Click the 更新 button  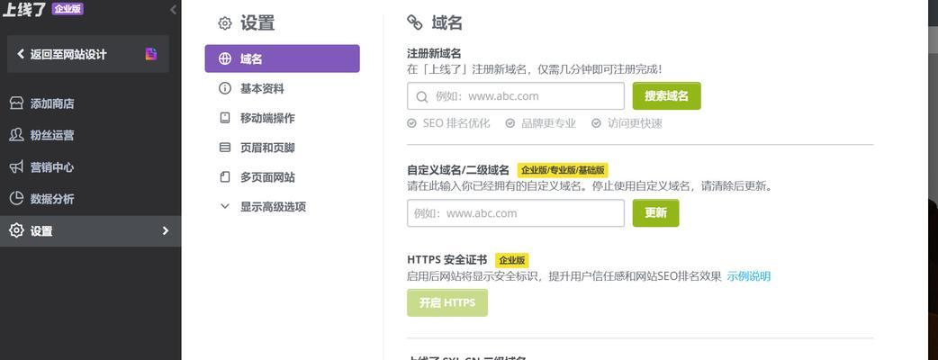click(x=655, y=213)
